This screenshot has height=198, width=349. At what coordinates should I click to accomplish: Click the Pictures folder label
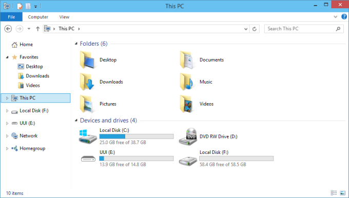coord(108,104)
